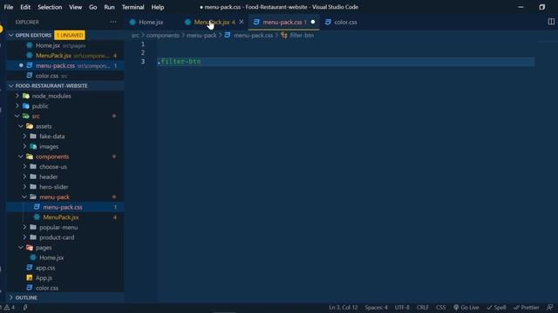Click the components breadcrumb segment
This screenshot has width=558, height=313.
click(163, 35)
